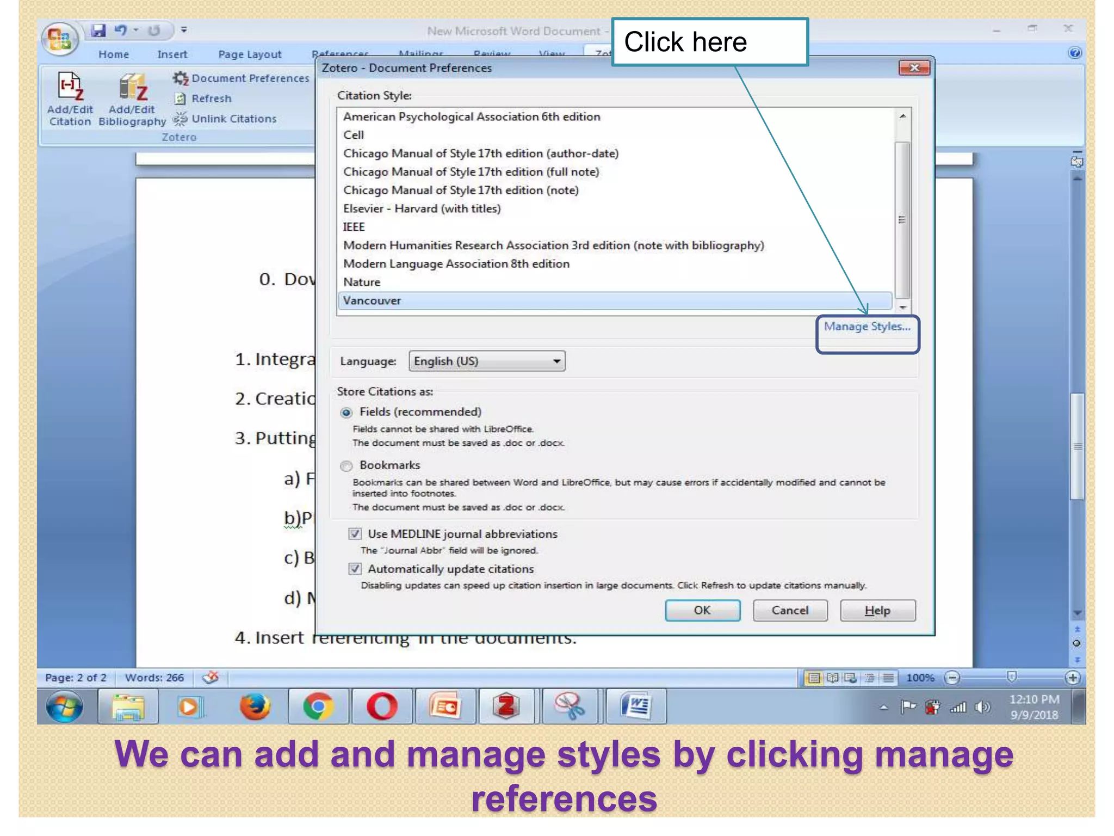Click the 100% zoom level

(x=920, y=678)
